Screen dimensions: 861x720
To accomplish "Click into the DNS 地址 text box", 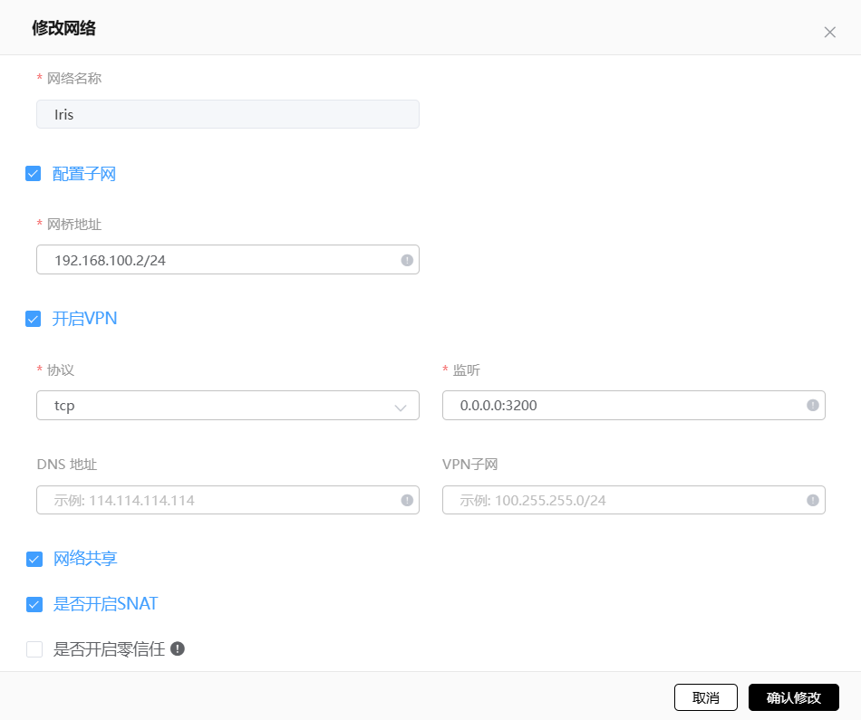I will coord(218,500).
